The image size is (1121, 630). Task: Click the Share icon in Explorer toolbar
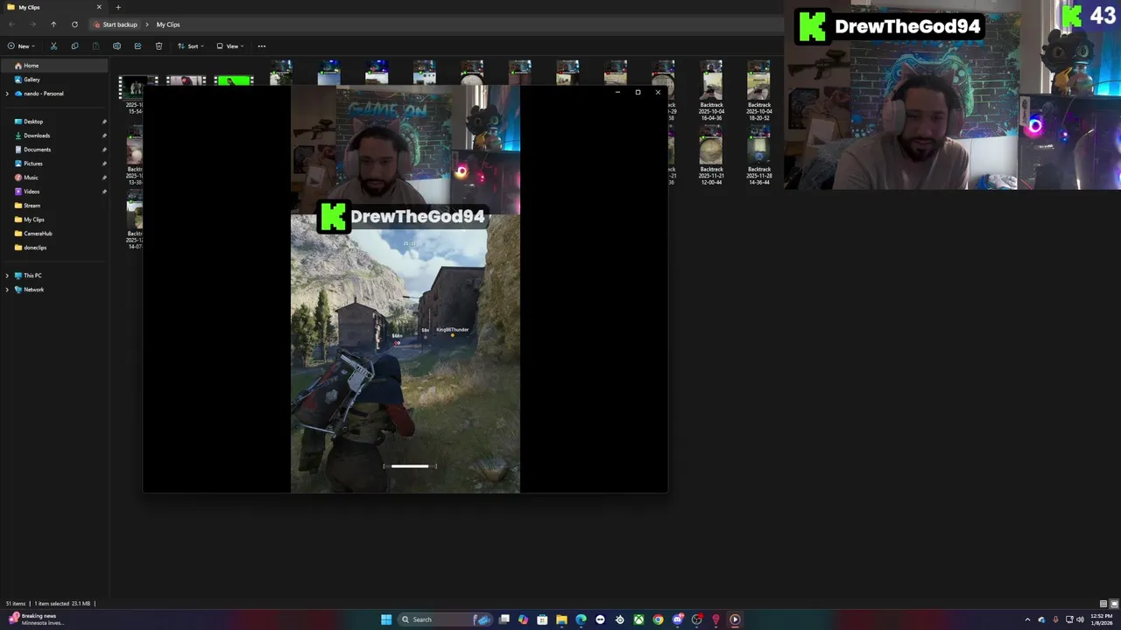137,46
